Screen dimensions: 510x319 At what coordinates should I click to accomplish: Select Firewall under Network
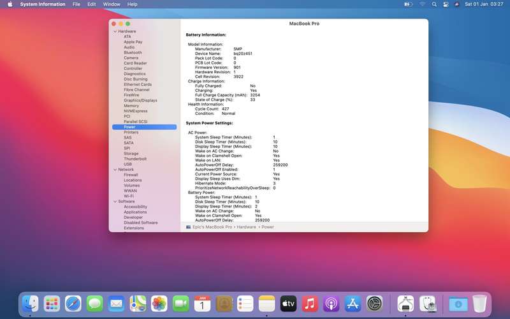pos(131,175)
